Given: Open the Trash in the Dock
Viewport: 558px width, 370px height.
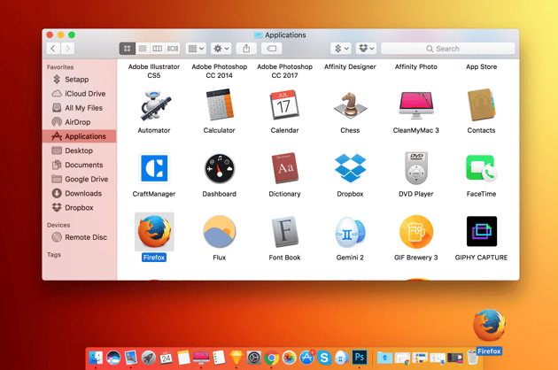Looking at the screenshot, I should pyautogui.click(x=473, y=358).
